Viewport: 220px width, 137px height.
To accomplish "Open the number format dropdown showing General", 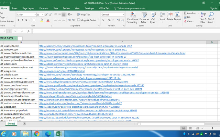I will click(123, 15).
